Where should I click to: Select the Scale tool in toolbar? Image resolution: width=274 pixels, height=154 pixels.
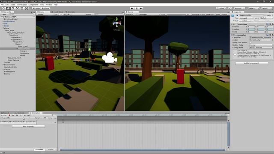[17, 8]
